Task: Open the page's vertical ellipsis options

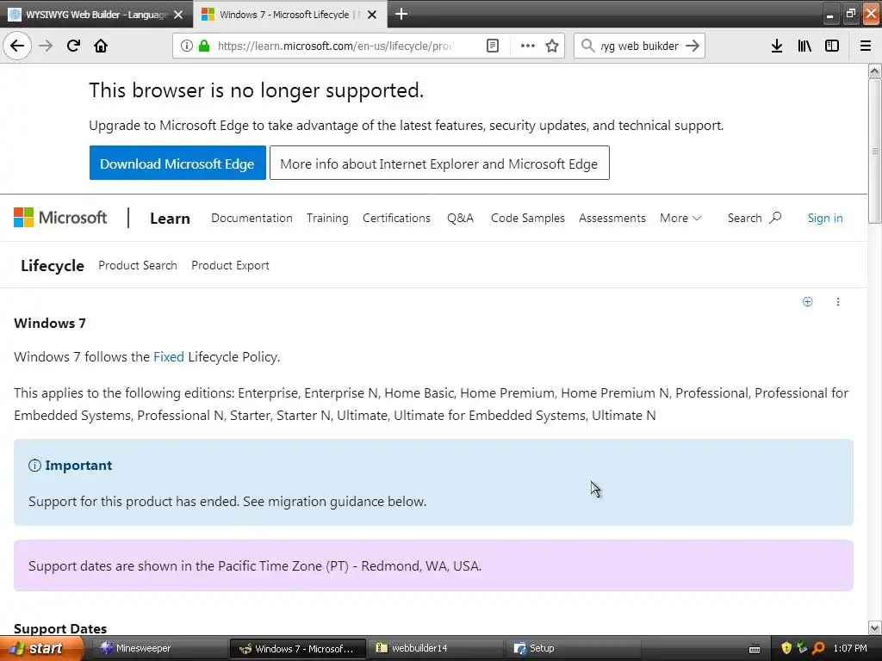Action: [837, 302]
